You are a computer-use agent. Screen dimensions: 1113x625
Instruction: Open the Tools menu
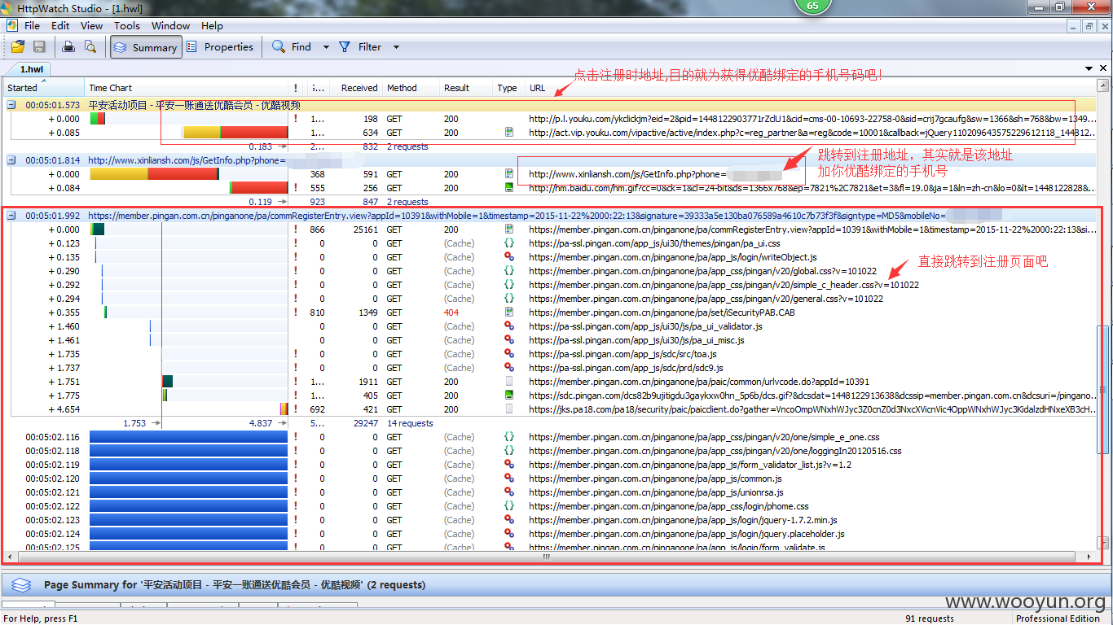click(x=127, y=25)
